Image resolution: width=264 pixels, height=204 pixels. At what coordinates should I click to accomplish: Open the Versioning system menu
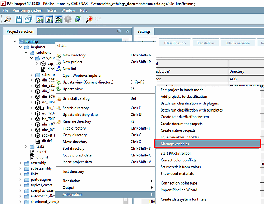pos(27,10)
